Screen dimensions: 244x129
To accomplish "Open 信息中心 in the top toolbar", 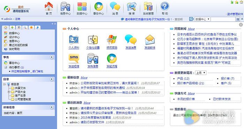I will (65, 8).
